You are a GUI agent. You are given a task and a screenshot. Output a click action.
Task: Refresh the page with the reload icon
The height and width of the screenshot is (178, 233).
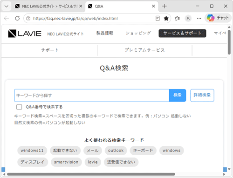click(17, 18)
